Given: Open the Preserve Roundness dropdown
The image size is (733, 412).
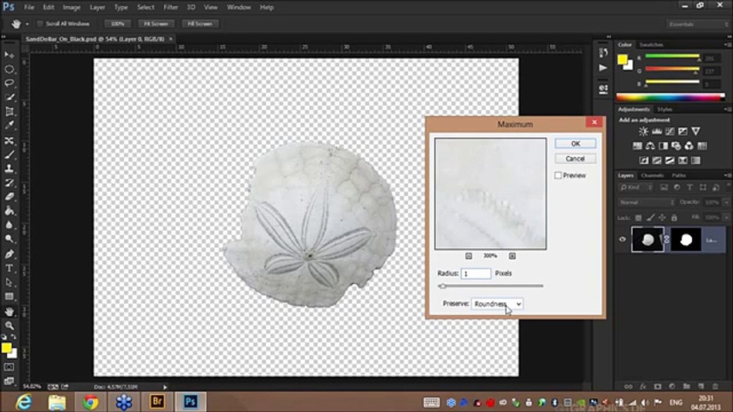Looking at the screenshot, I should 497,304.
